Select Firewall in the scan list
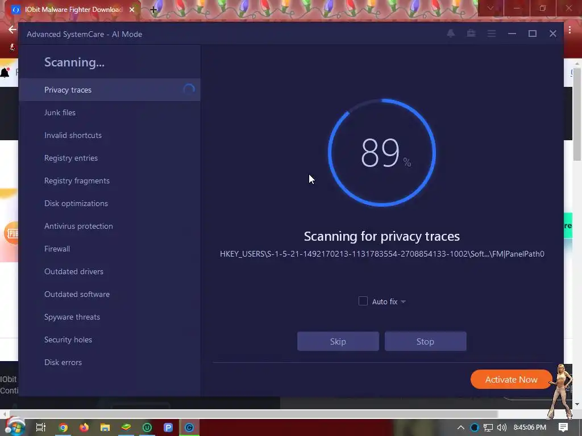The height and width of the screenshot is (436, 582). click(x=110, y=249)
